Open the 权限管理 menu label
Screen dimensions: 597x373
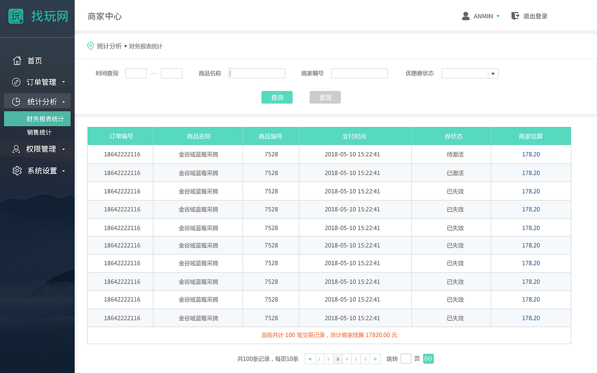click(x=42, y=149)
